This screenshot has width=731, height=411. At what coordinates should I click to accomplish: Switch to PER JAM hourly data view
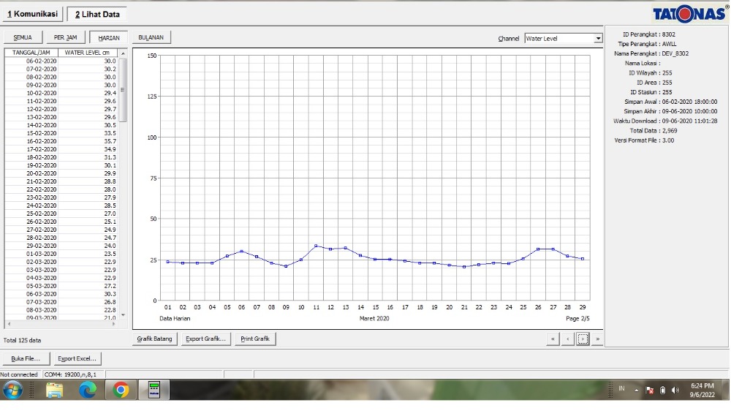(x=65, y=38)
